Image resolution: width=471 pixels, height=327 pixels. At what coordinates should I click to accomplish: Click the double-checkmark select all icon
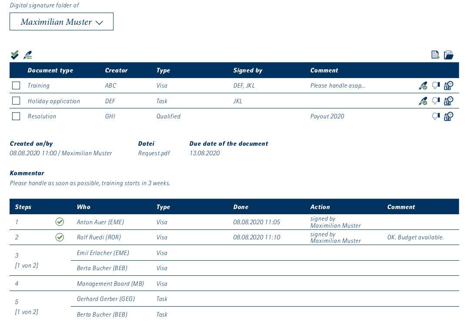coord(15,55)
